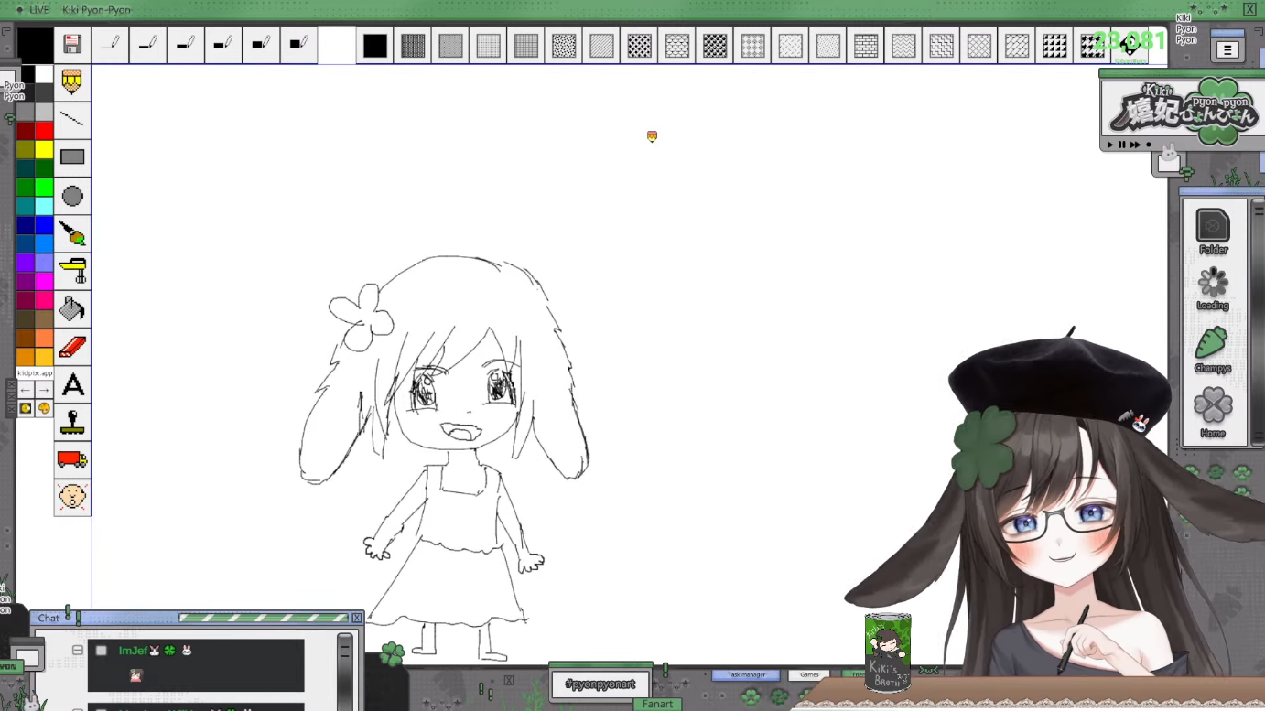
Task: Pick the bright green color swatch
Action: click(44, 188)
